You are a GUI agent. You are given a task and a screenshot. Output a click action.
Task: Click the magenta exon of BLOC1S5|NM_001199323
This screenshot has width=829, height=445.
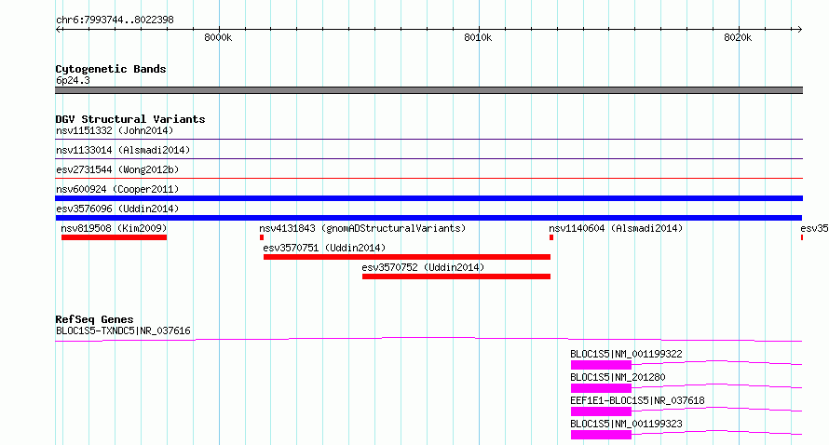point(601,435)
